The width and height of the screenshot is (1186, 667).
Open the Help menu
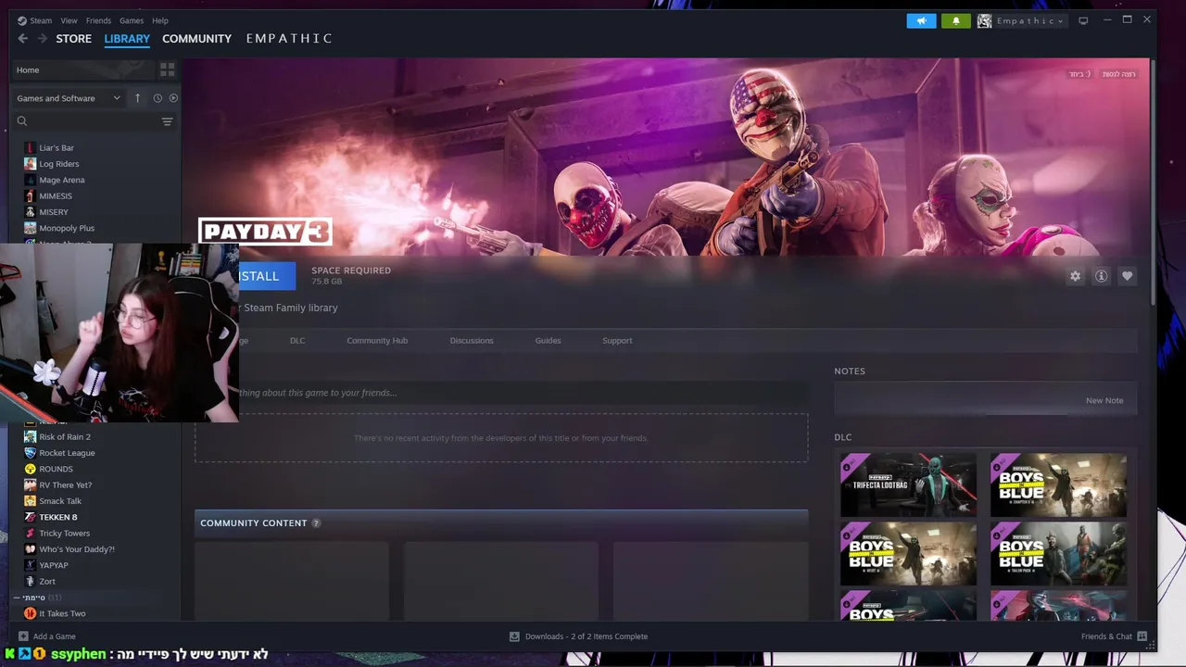point(160,20)
